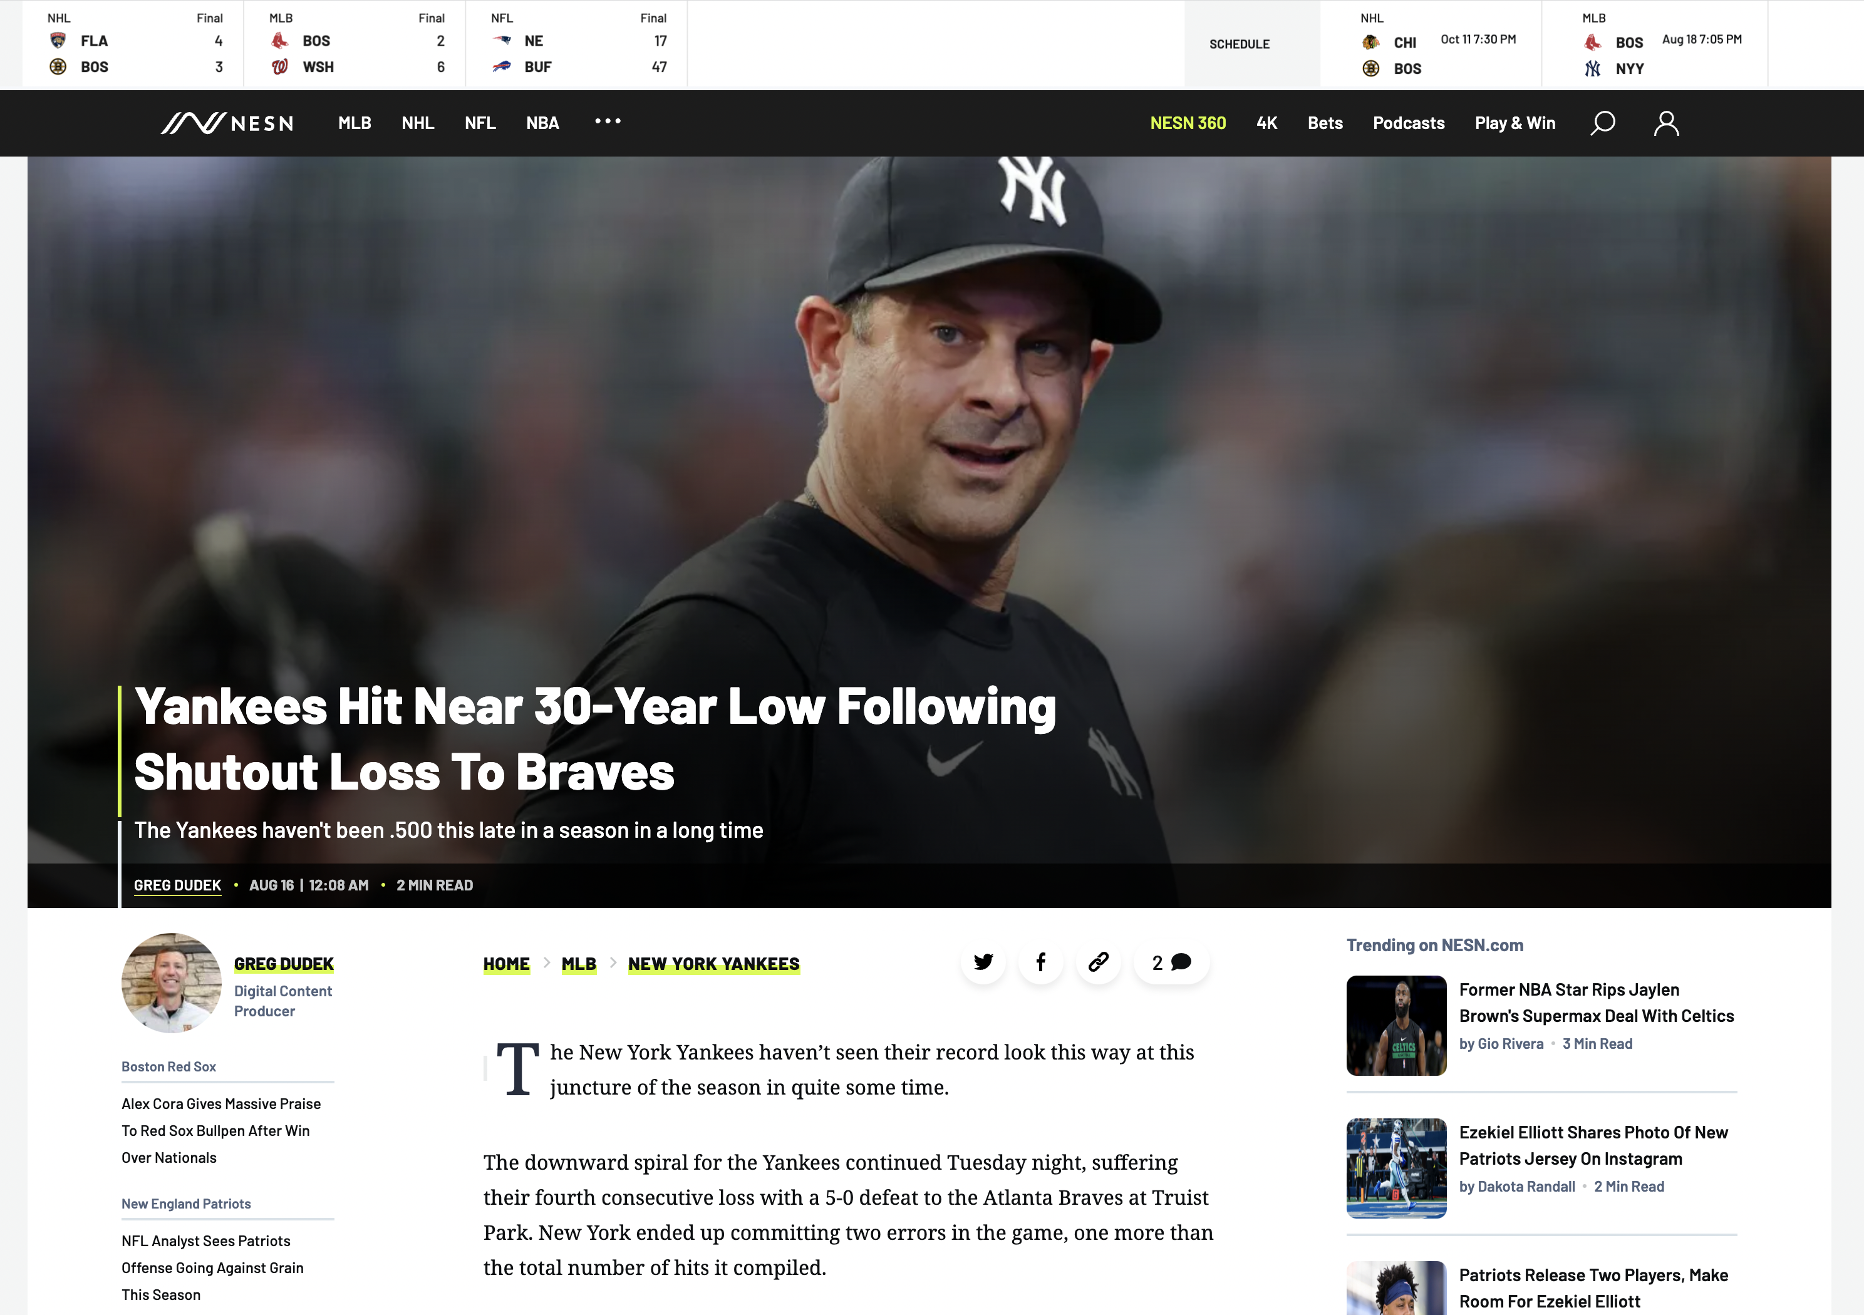Open Alex Cora Red Sox bullpen article

[221, 1131]
